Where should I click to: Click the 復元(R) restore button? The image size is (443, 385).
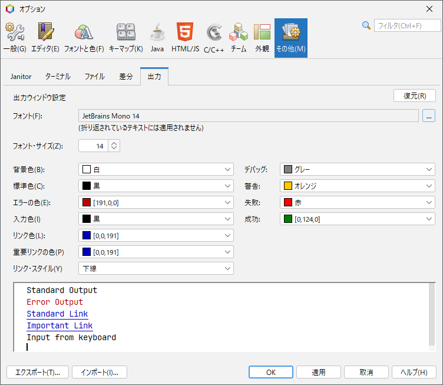(415, 96)
